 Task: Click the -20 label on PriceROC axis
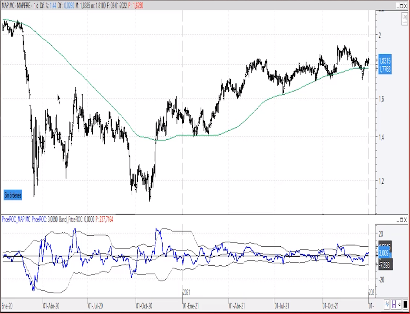[381, 280]
